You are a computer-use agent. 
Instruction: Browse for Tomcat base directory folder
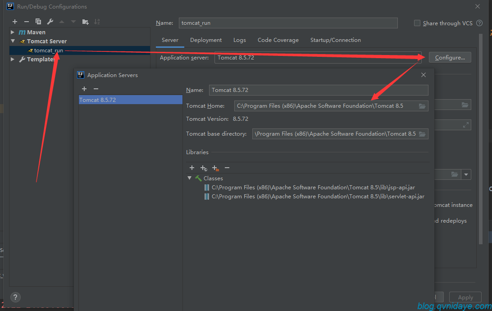click(422, 134)
